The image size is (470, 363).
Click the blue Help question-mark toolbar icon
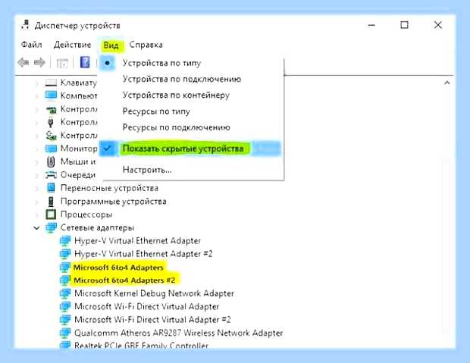[85, 62]
